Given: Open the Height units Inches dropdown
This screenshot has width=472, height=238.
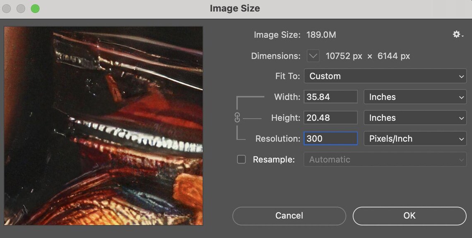Looking at the screenshot, I should [x=415, y=118].
